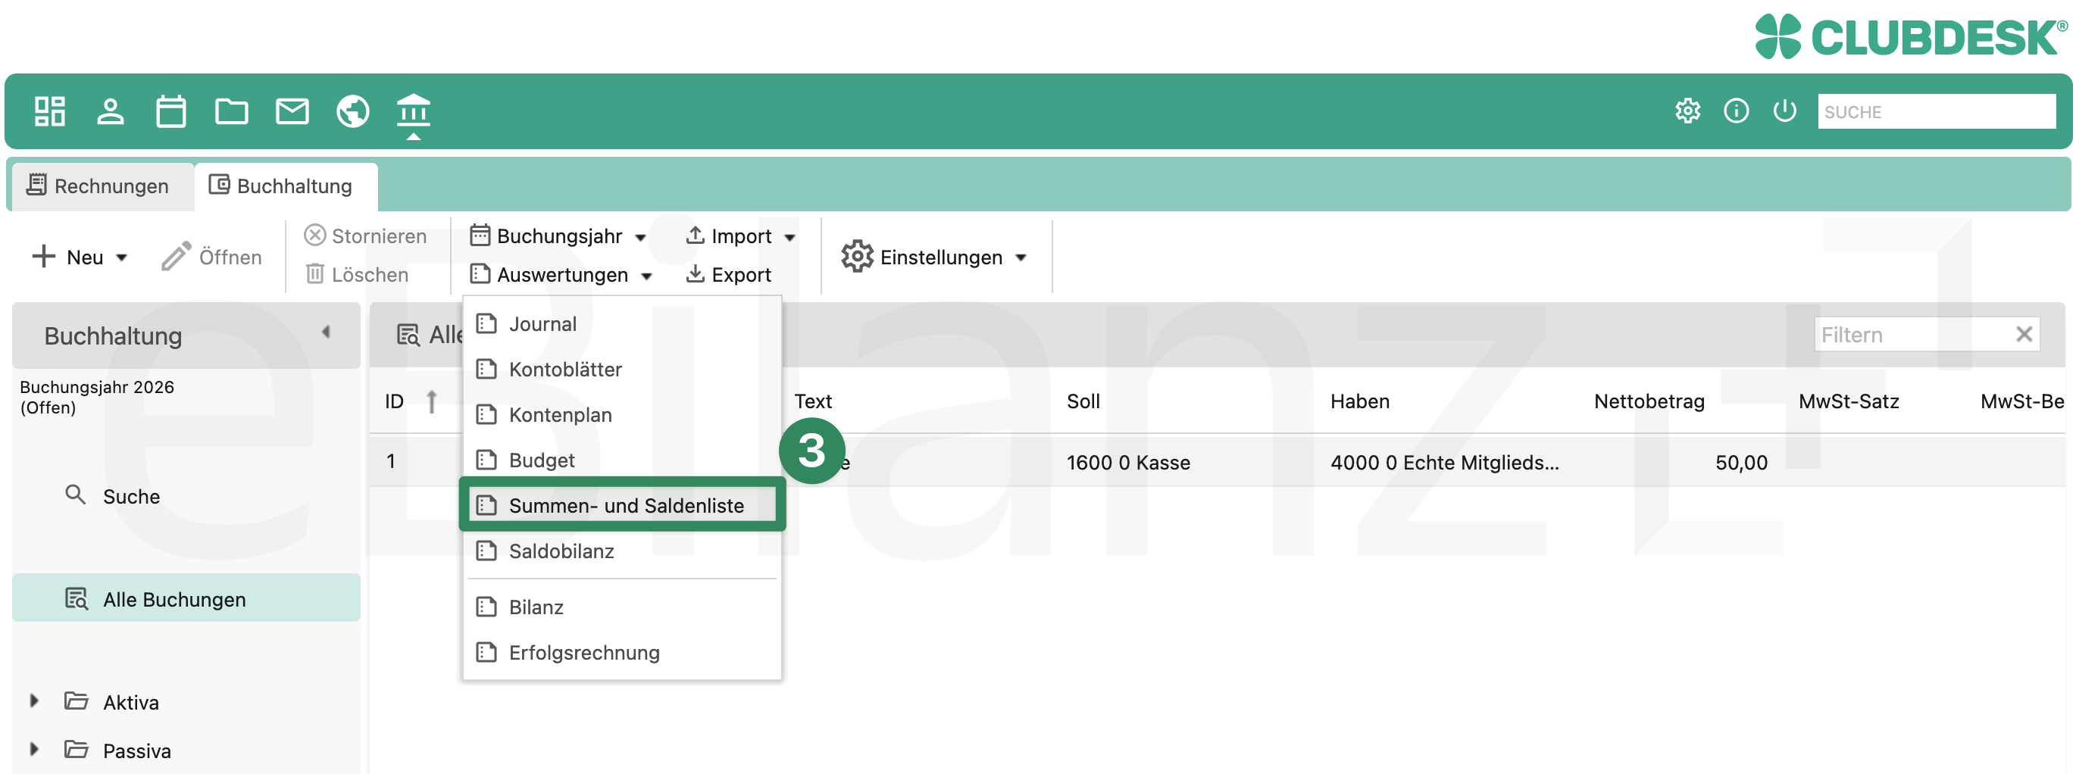The image size is (2076, 774).
Task: Select Kontoblätter from the menu
Action: pos(622,369)
